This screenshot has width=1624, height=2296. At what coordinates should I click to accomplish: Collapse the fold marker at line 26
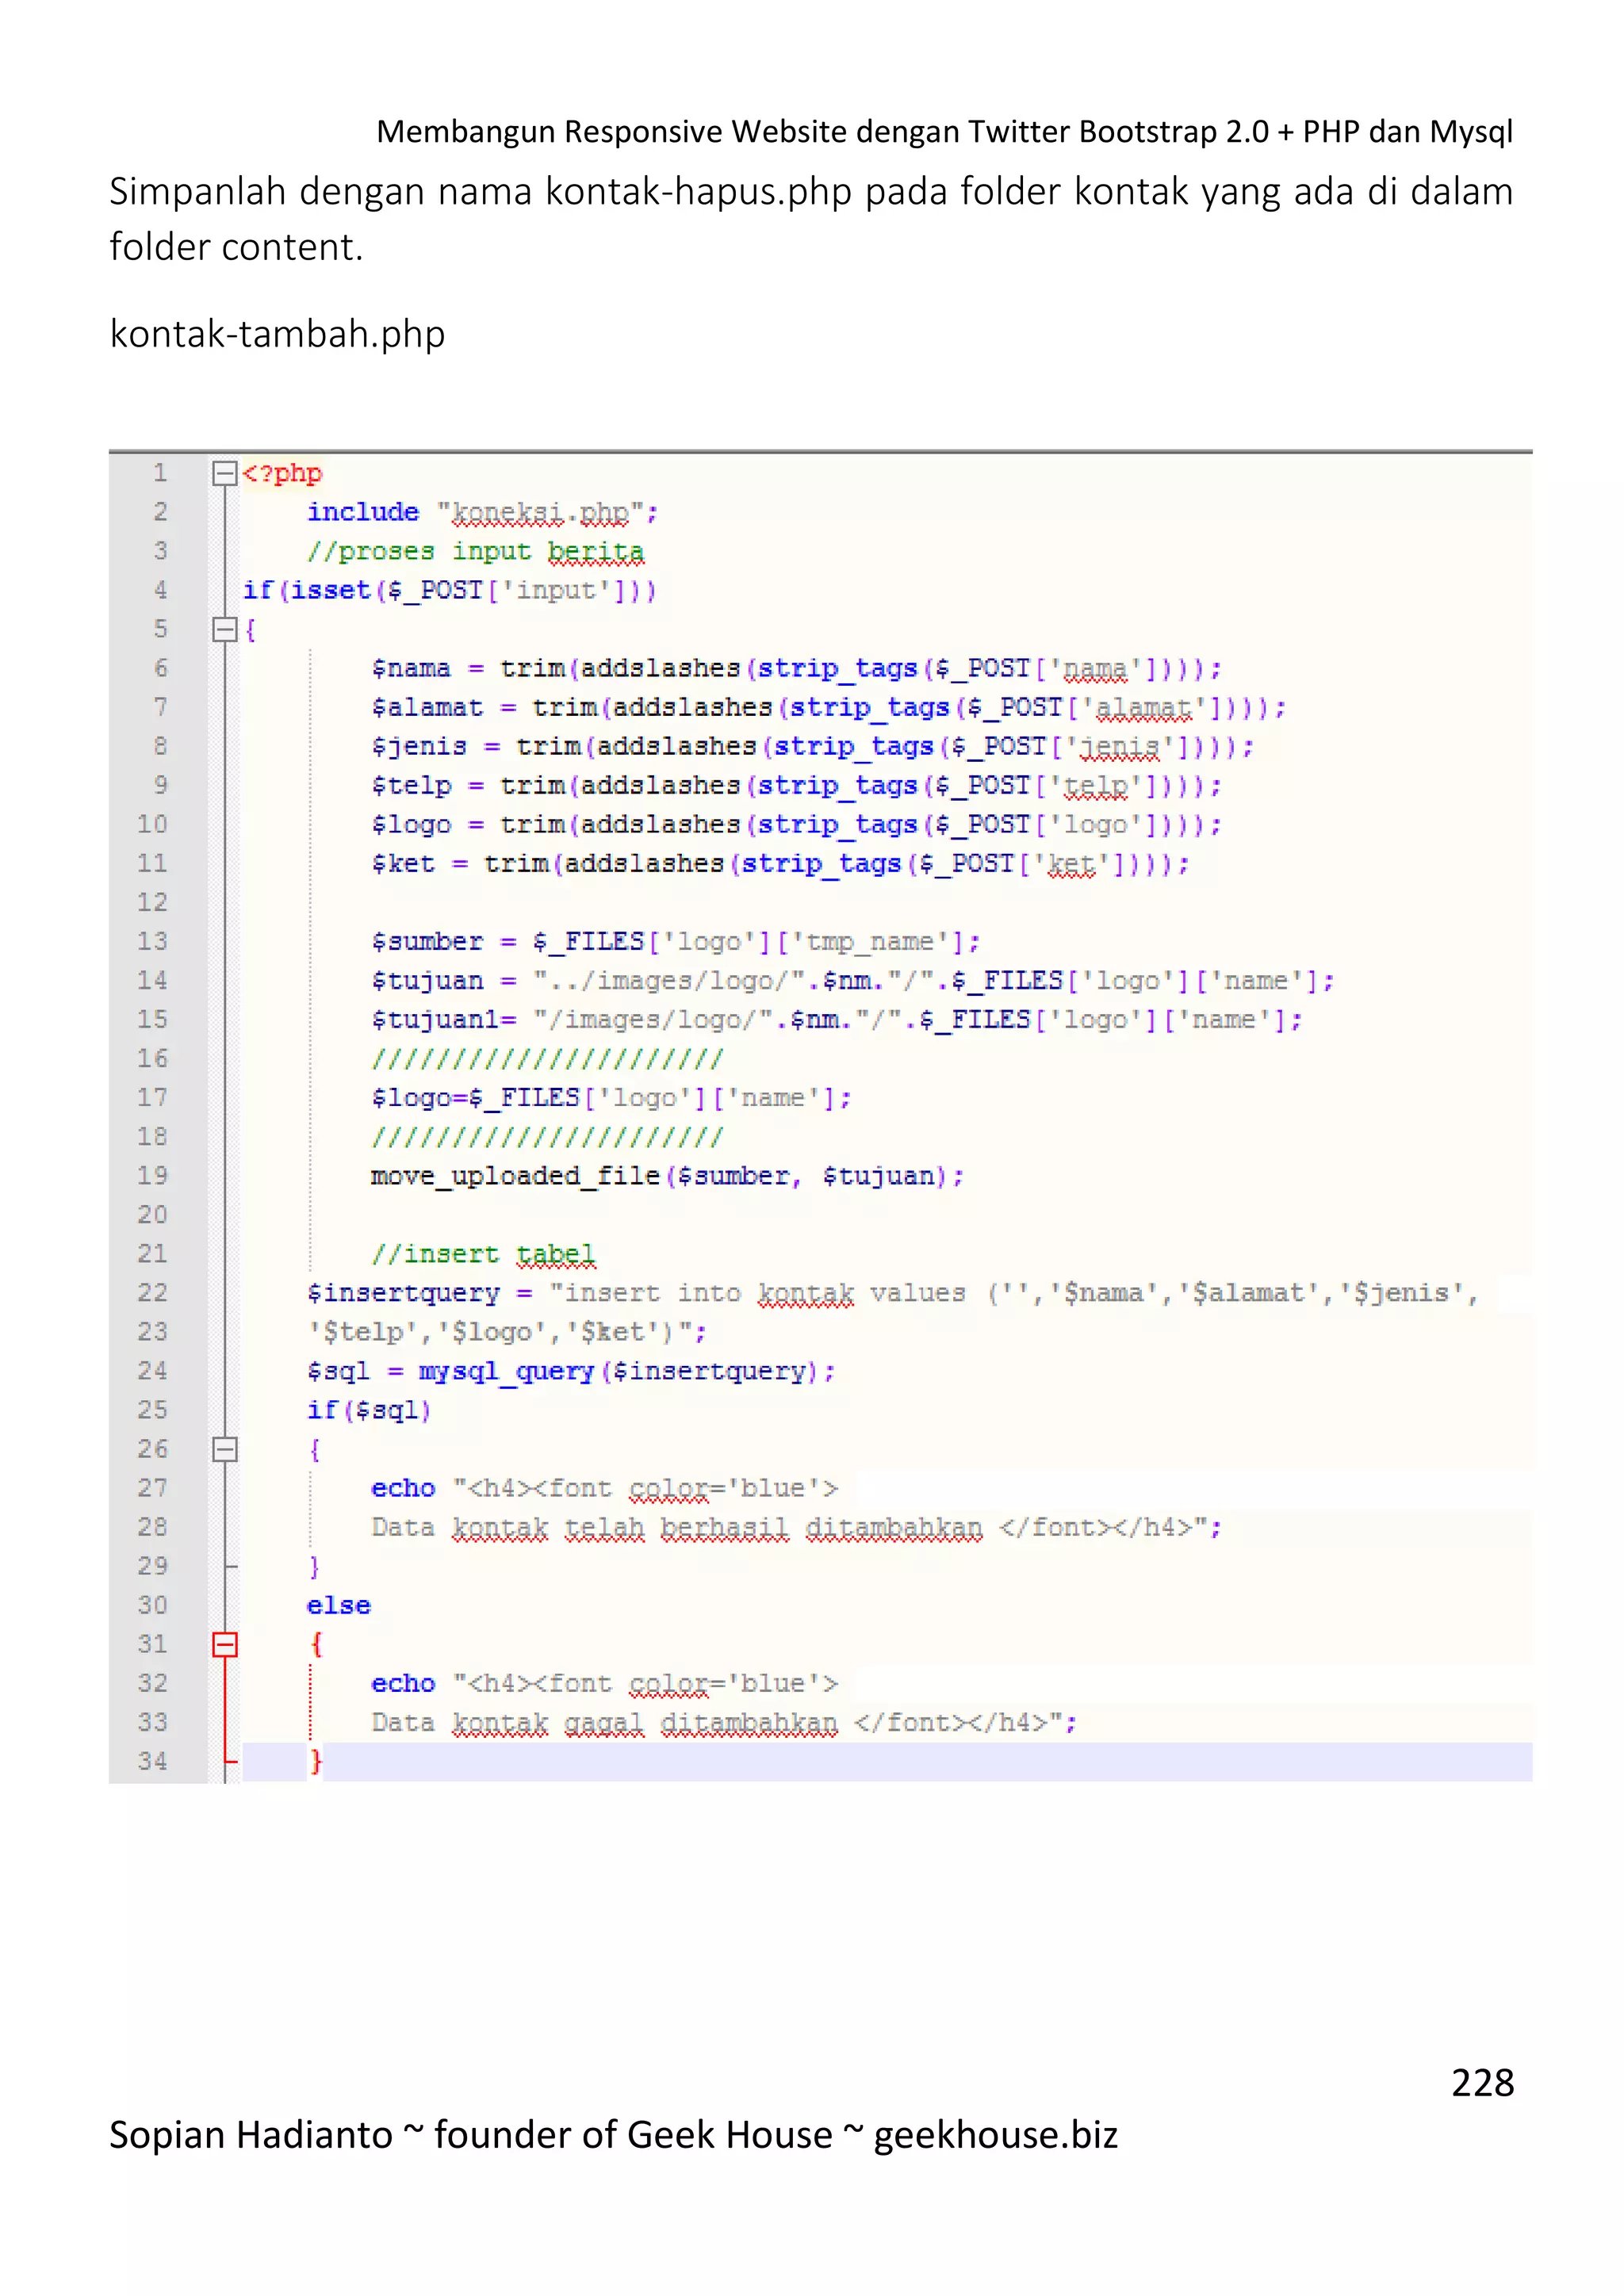point(225,1449)
